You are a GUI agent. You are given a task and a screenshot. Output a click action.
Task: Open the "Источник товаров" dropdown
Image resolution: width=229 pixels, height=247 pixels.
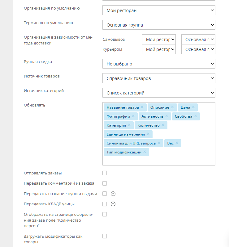click(x=159, y=78)
